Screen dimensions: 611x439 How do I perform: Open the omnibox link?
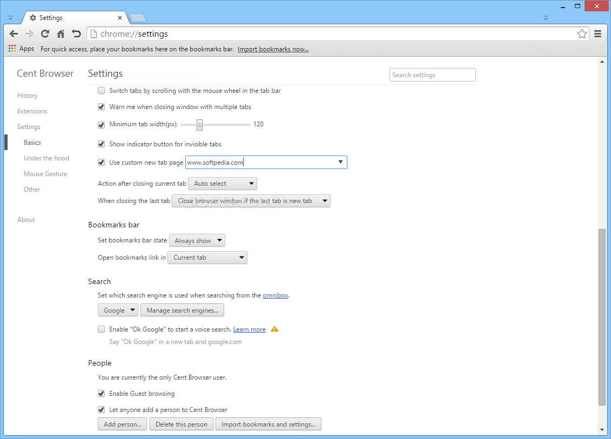pos(276,295)
